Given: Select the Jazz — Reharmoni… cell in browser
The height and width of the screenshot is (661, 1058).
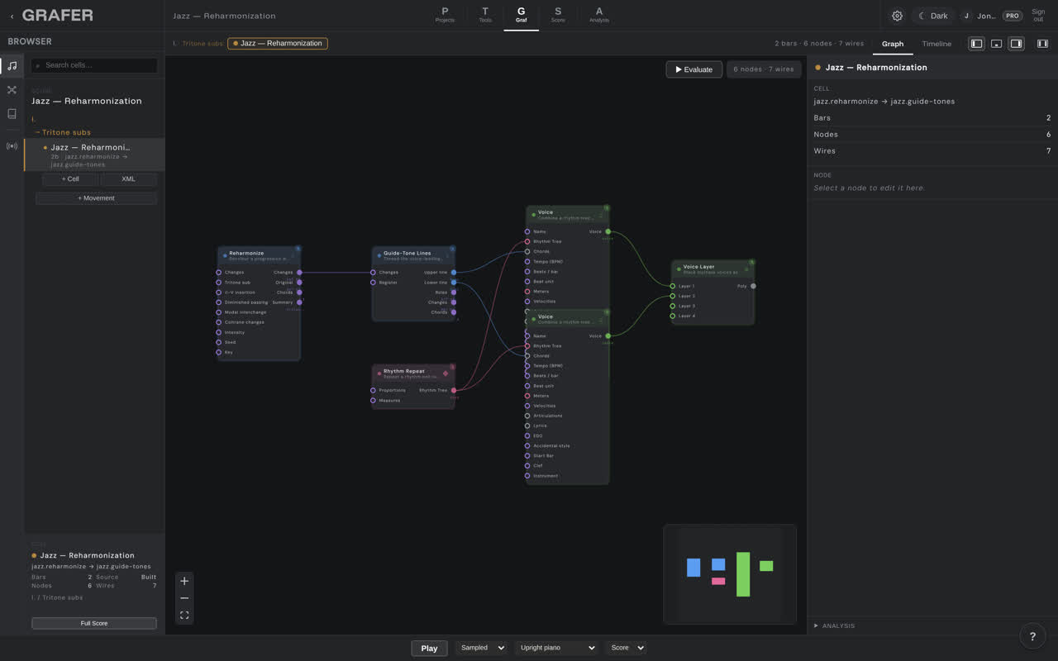Looking at the screenshot, I should point(95,155).
